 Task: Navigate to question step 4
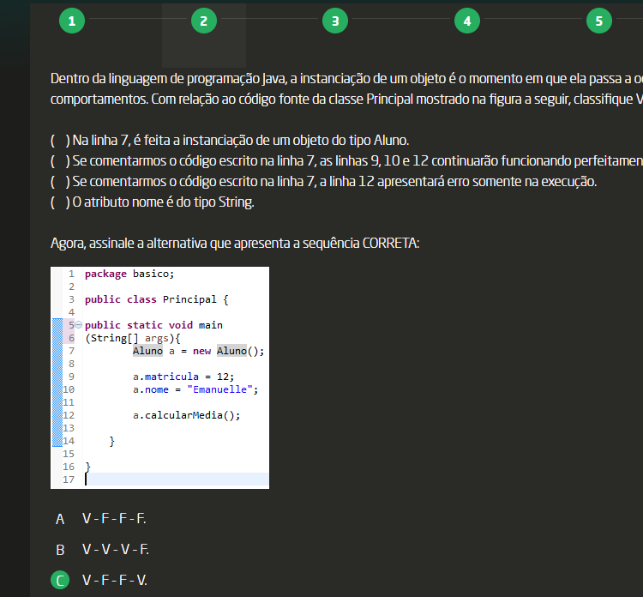click(x=466, y=21)
